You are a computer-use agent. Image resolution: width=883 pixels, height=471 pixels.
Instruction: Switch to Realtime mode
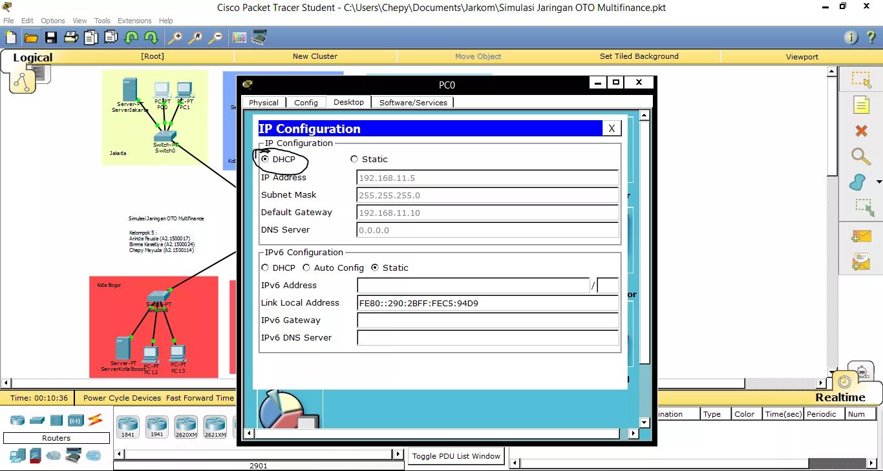coord(840,397)
